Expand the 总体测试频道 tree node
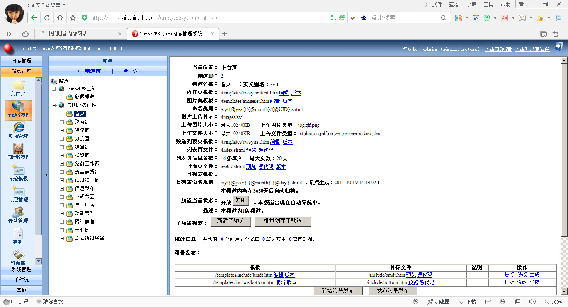 pyautogui.click(x=62, y=238)
